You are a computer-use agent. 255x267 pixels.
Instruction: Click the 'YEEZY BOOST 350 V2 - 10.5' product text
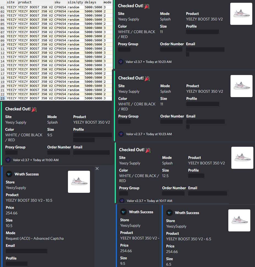(29, 200)
